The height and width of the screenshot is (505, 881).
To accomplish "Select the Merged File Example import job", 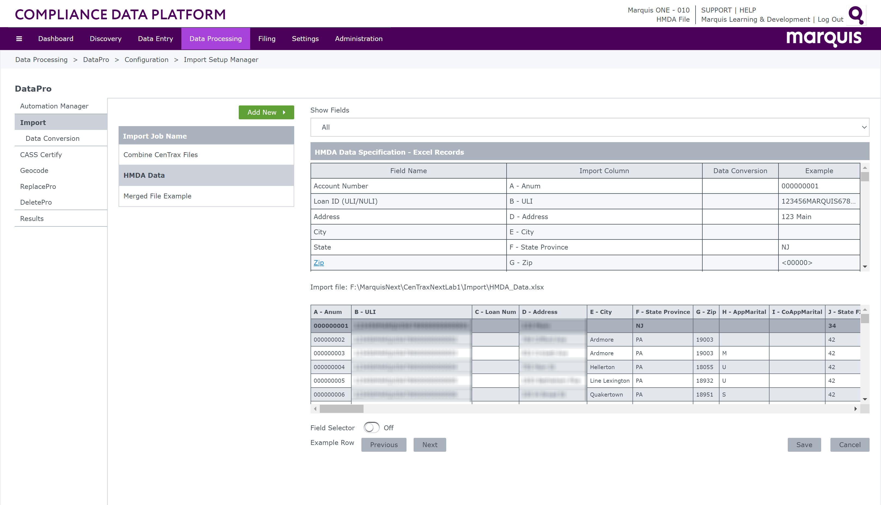I will (x=157, y=196).
